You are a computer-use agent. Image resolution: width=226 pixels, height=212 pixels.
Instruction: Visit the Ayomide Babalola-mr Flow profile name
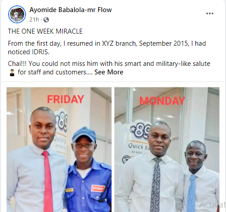[70, 10]
